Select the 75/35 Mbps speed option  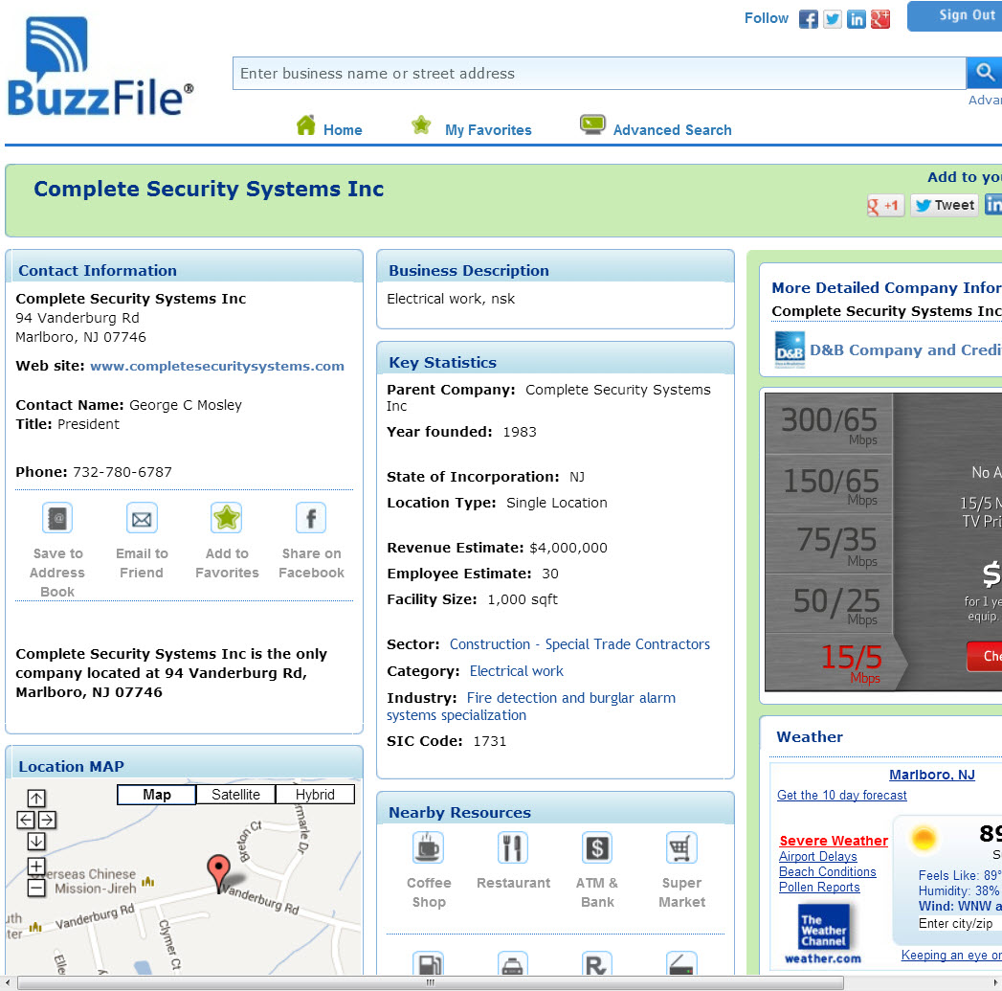click(829, 544)
